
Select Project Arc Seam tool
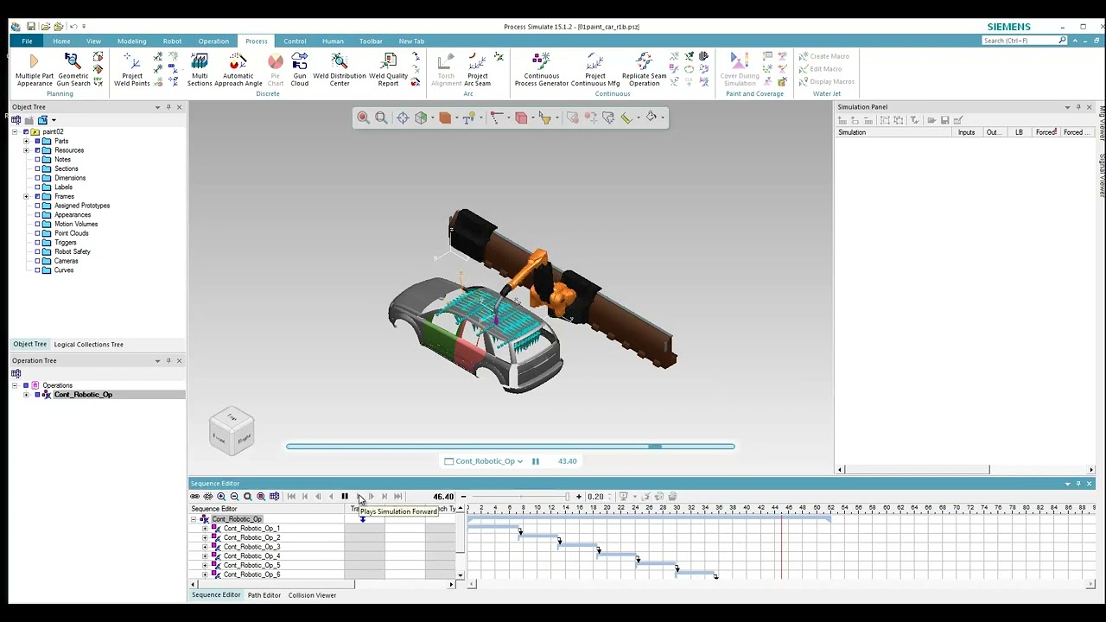(478, 69)
